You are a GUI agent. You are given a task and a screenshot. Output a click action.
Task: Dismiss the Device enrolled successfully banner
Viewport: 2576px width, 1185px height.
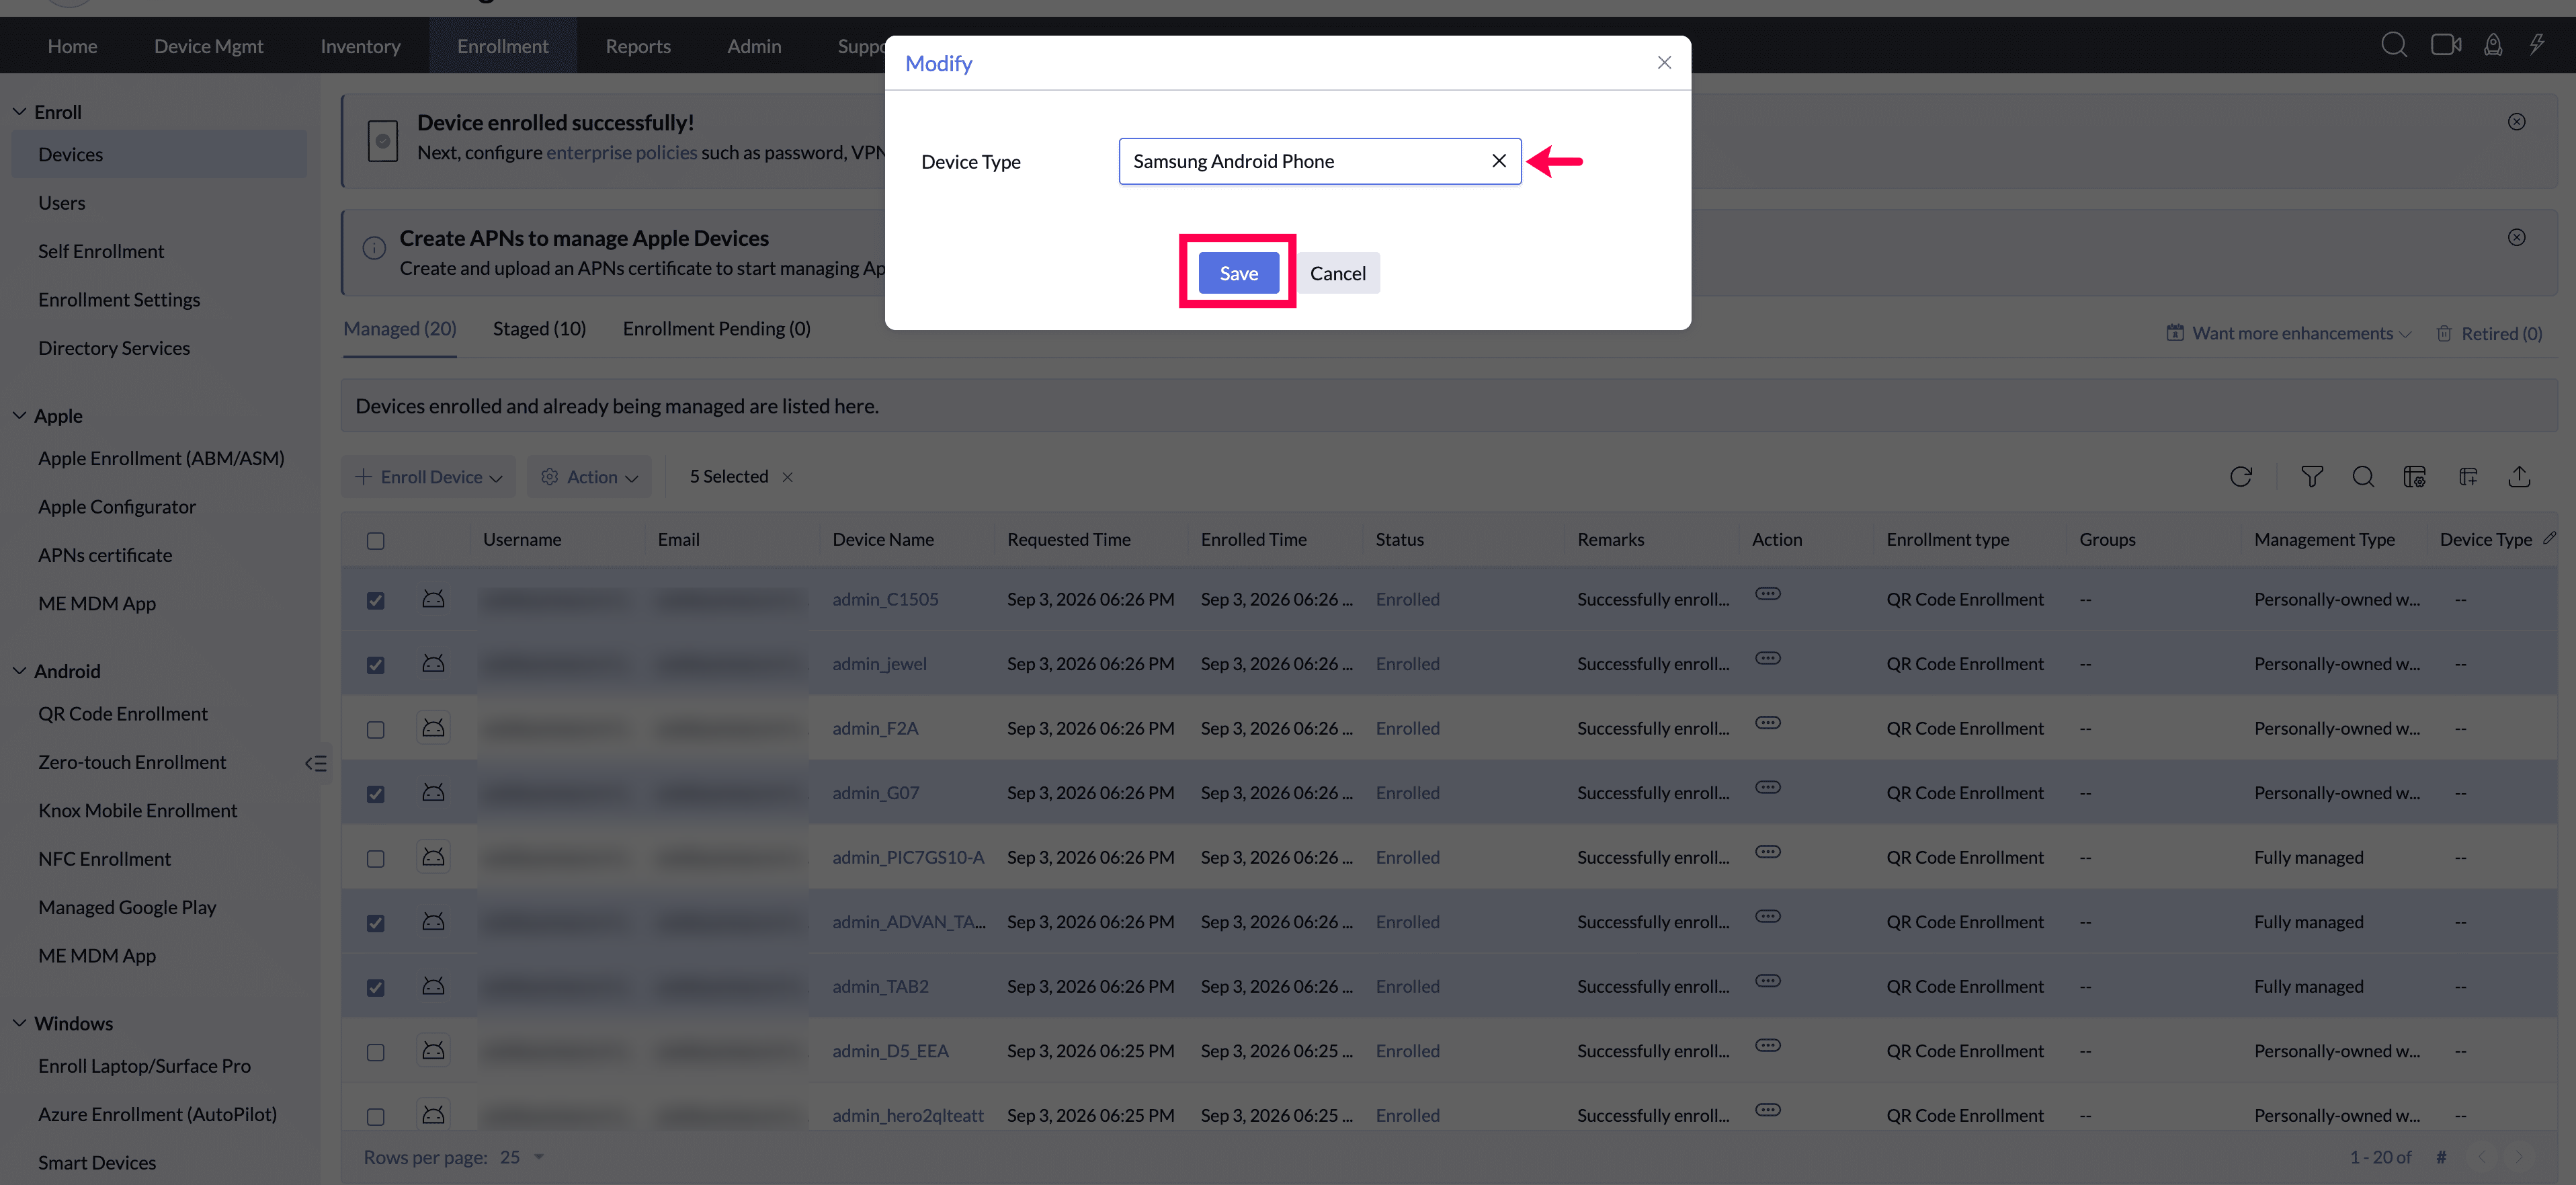click(2516, 122)
